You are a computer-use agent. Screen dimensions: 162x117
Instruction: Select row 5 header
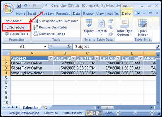tap(6, 78)
